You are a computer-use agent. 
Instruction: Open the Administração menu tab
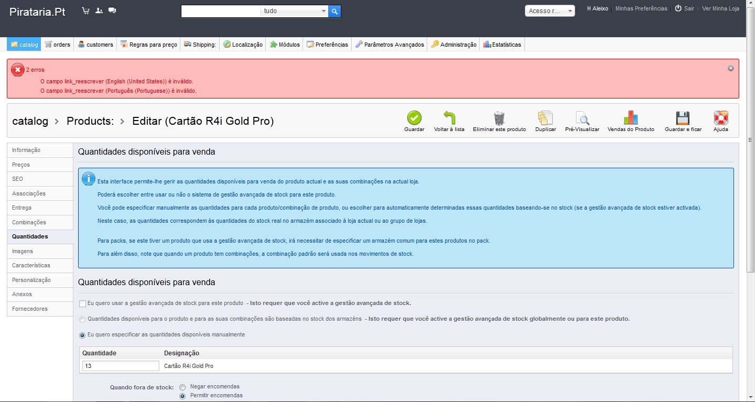click(454, 45)
